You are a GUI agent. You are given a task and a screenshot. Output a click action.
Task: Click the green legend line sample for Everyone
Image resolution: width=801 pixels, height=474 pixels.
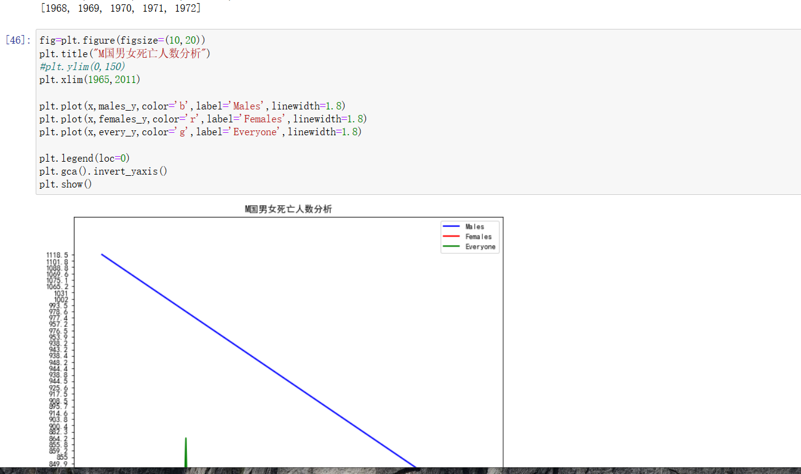451,247
